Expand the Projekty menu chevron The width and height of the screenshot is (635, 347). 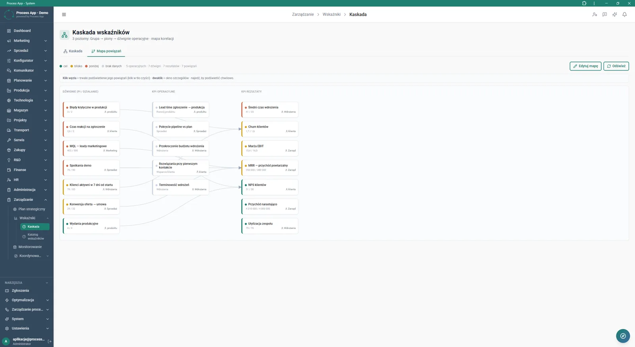[x=46, y=120]
